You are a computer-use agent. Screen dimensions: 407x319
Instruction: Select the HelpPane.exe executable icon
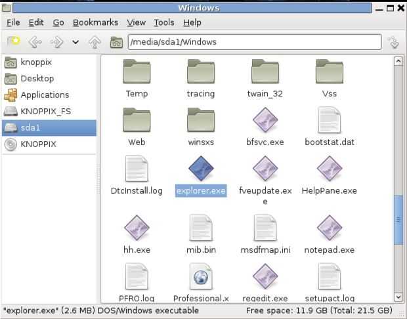click(x=330, y=168)
